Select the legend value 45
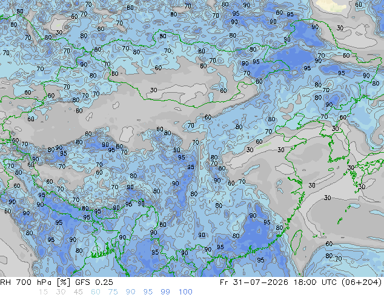This screenshot has width=384, height=297. (x=78, y=292)
